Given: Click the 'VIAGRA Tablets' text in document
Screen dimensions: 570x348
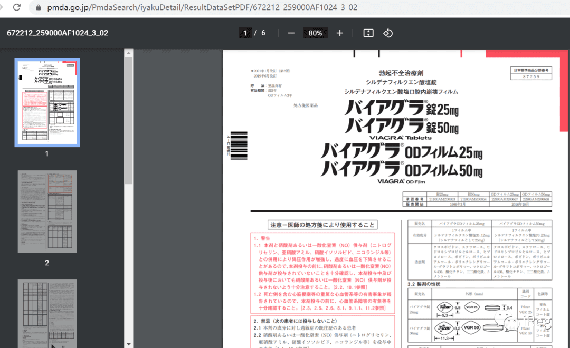Looking at the screenshot, I should click(401, 138).
